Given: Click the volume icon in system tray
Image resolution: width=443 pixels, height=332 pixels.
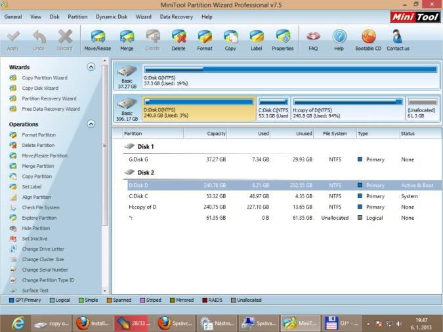Looking at the screenshot, I should point(399,324).
